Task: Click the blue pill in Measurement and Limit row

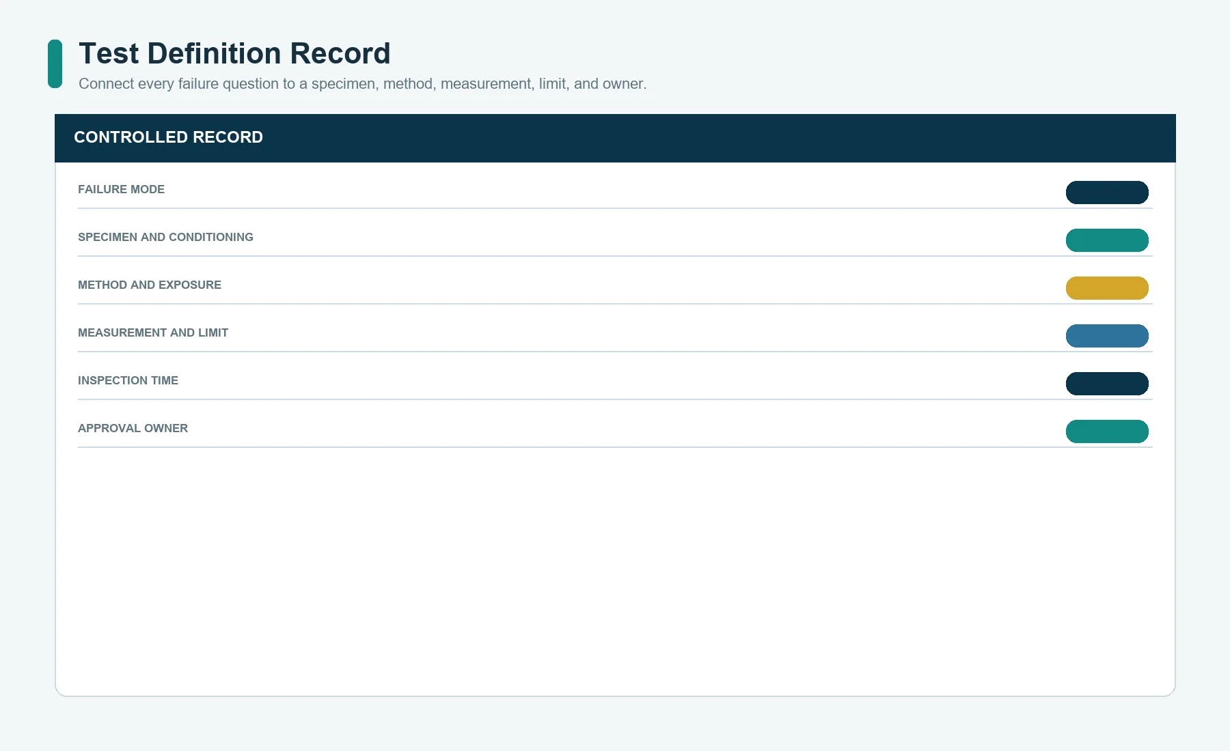Action: pos(1107,336)
